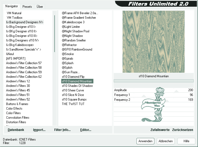Select Buttons & Frames category
The width and height of the screenshot is (198, 147).
17,104
